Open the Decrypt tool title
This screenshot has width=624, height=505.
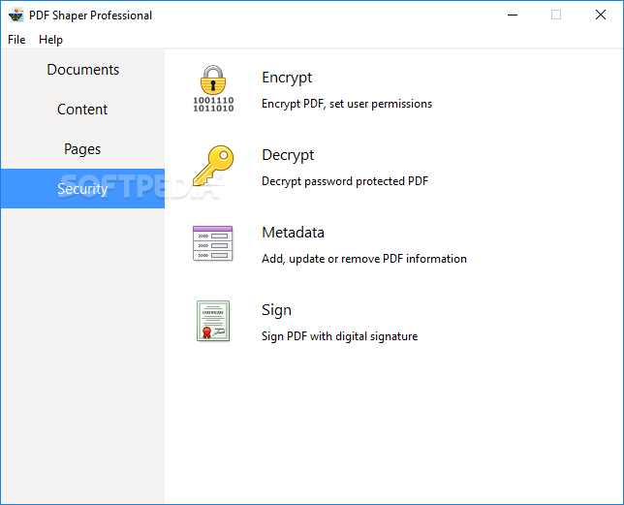click(288, 155)
